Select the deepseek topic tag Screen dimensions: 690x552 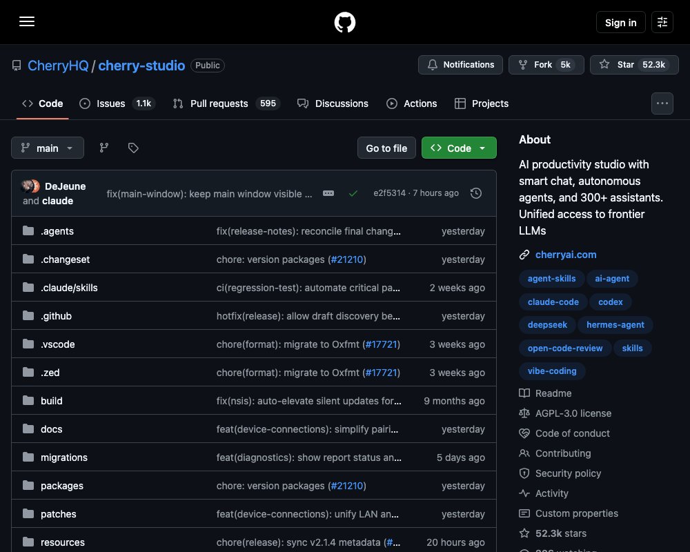(547, 325)
